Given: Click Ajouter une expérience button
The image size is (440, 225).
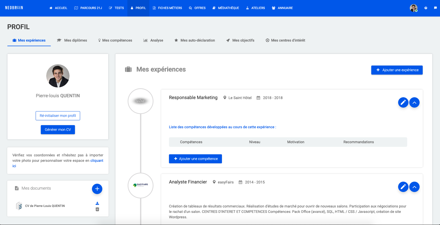Looking at the screenshot, I should click(x=397, y=70).
